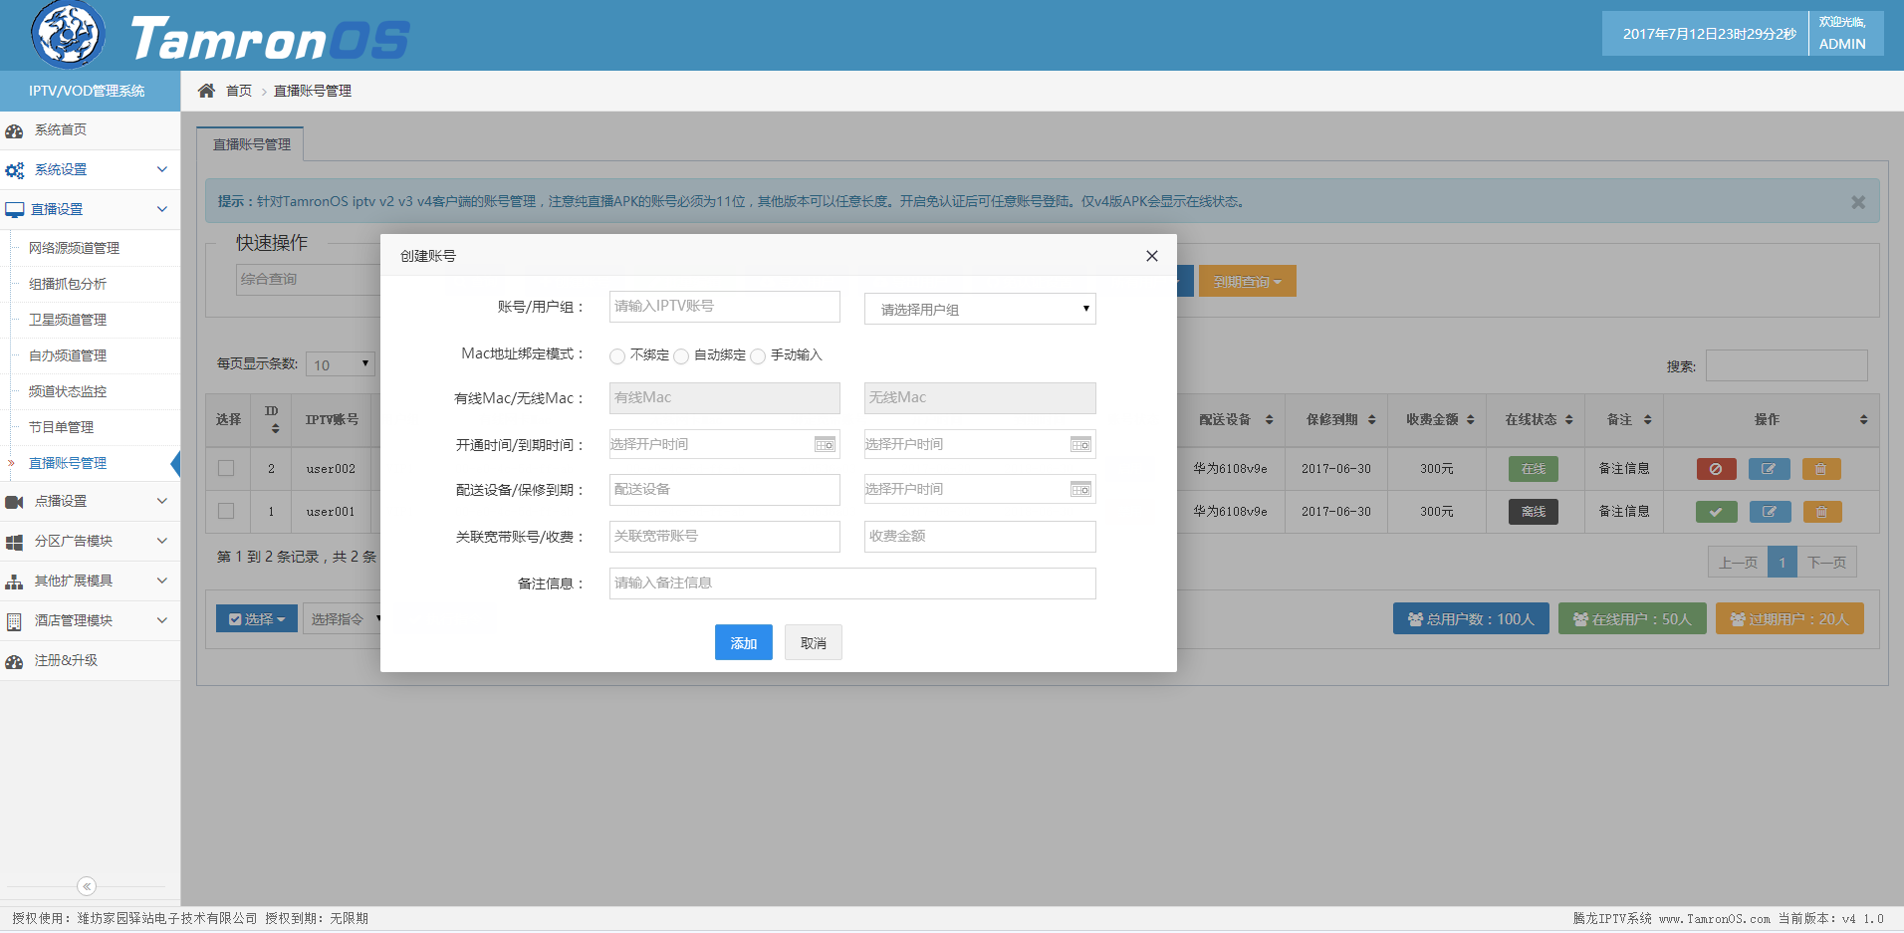Open 节目单管理 in sidebar
Viewport: 1904px width, 933px height.
(61, 428)
